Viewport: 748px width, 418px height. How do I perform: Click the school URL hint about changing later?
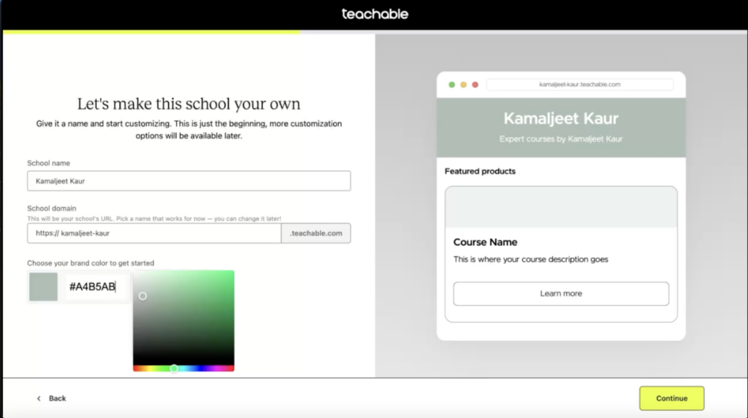(x=154, y=219)
